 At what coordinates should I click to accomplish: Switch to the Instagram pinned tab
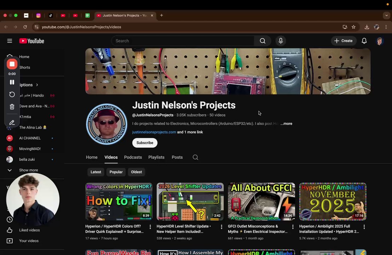(38, 15)
